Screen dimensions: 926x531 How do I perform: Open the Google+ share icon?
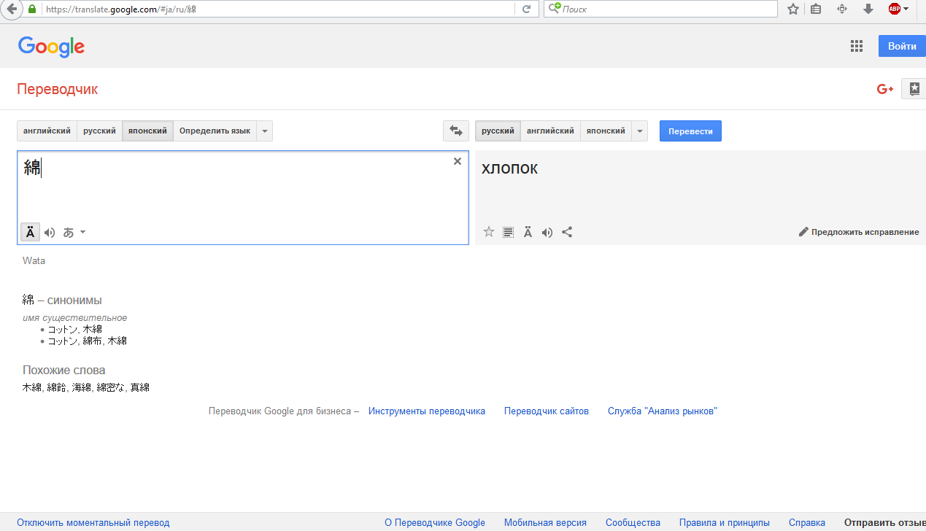[885, 89]
